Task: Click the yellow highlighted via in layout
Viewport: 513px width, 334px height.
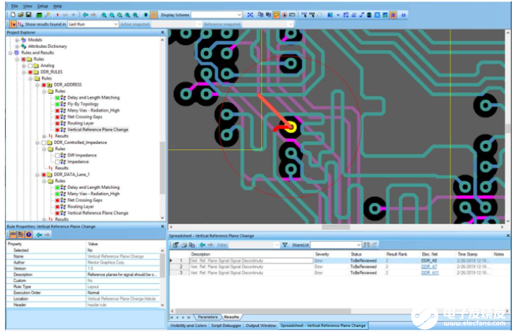Action: [x=290, y=127]
